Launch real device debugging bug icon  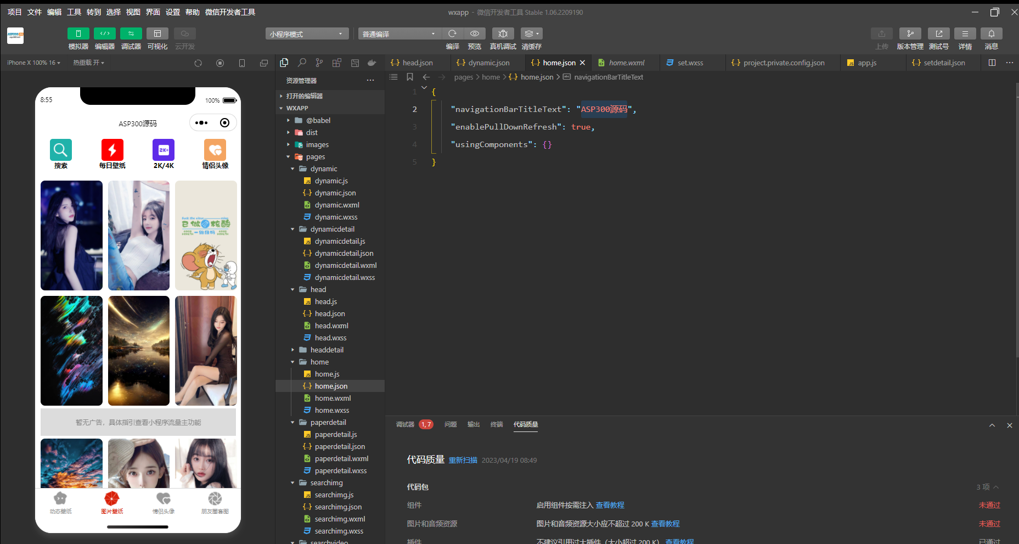tap(503, 34)
